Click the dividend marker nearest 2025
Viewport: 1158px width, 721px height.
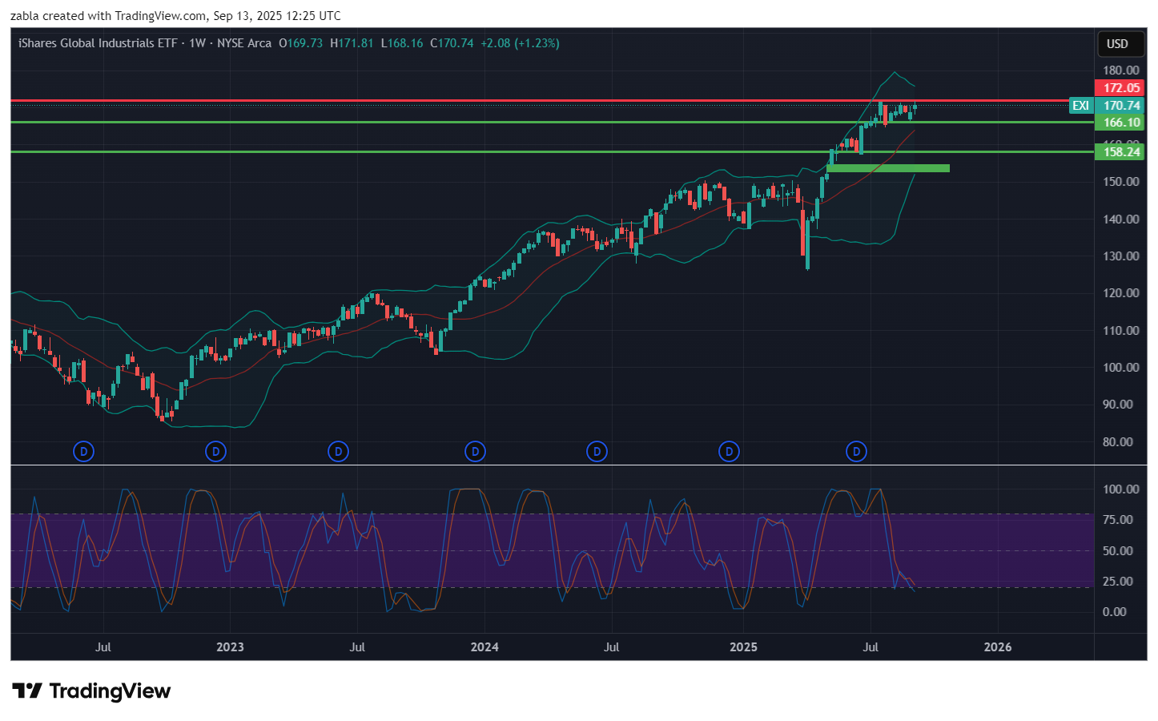pyautogui.click(x=729, y=452)
